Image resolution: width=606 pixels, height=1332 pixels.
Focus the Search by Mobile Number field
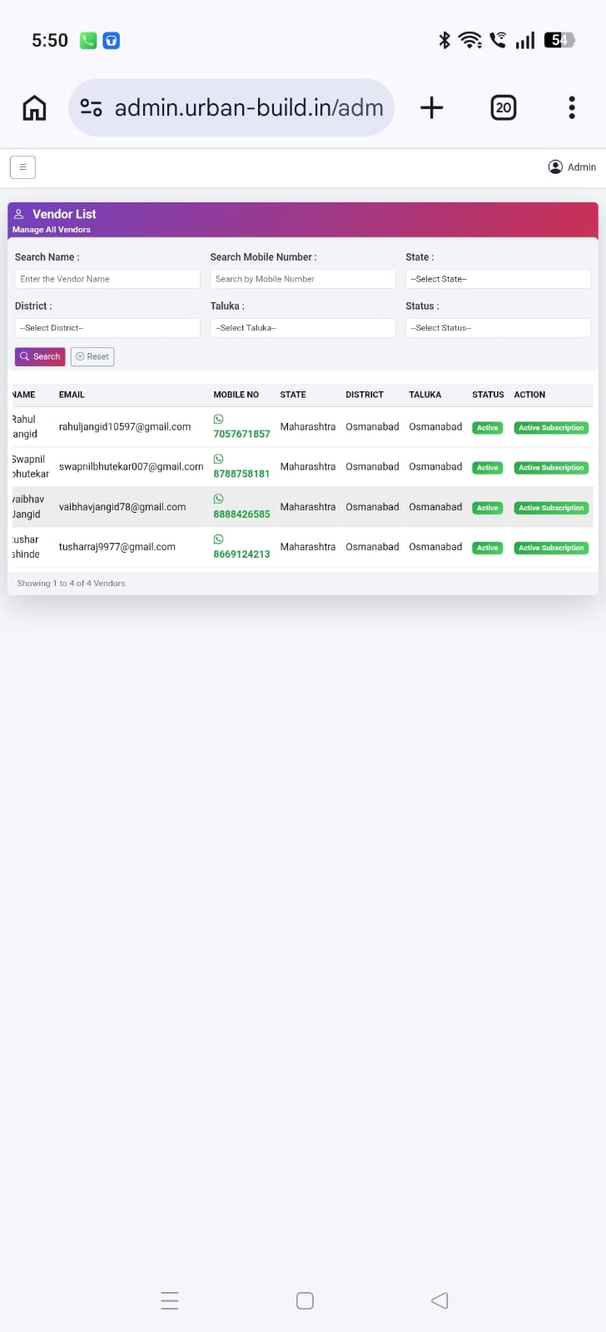click(303, 279)
